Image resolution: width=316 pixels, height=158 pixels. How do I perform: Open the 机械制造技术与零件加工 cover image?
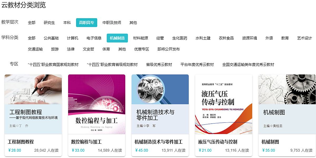[160, 104]
